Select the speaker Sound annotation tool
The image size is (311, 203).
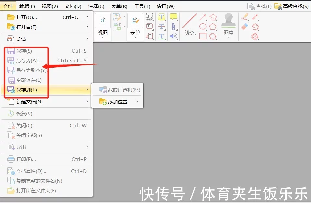173,36
